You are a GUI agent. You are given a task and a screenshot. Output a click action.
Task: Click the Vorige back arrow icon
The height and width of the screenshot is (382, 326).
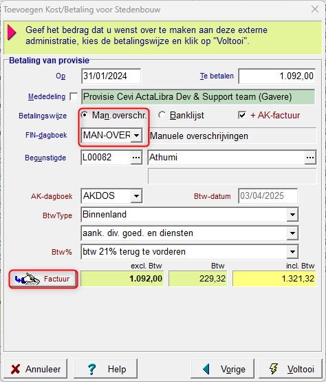[206, 369]
